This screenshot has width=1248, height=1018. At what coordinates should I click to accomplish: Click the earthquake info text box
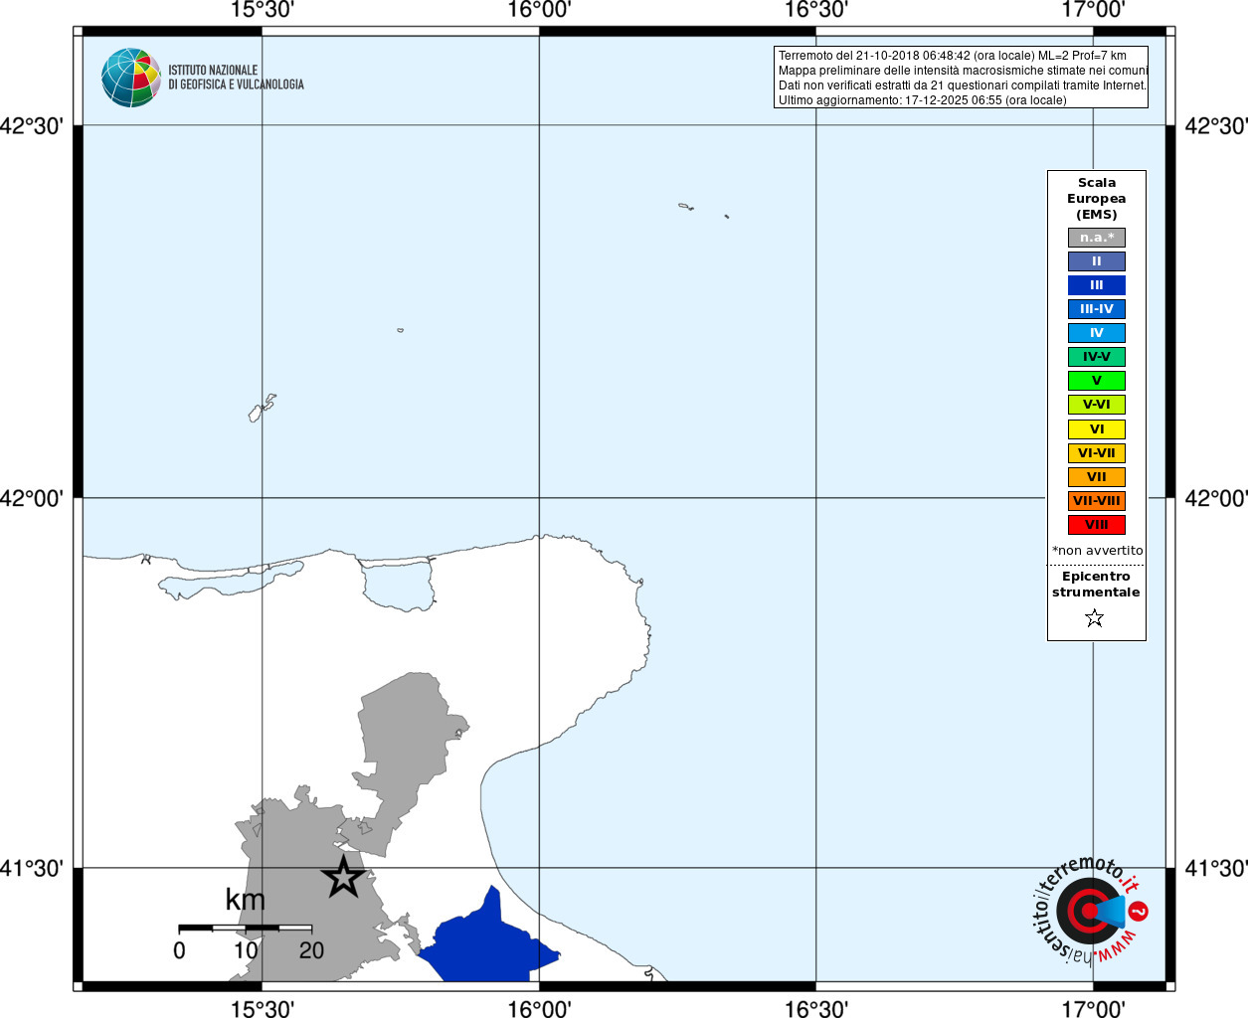click(x=961, y=78)
